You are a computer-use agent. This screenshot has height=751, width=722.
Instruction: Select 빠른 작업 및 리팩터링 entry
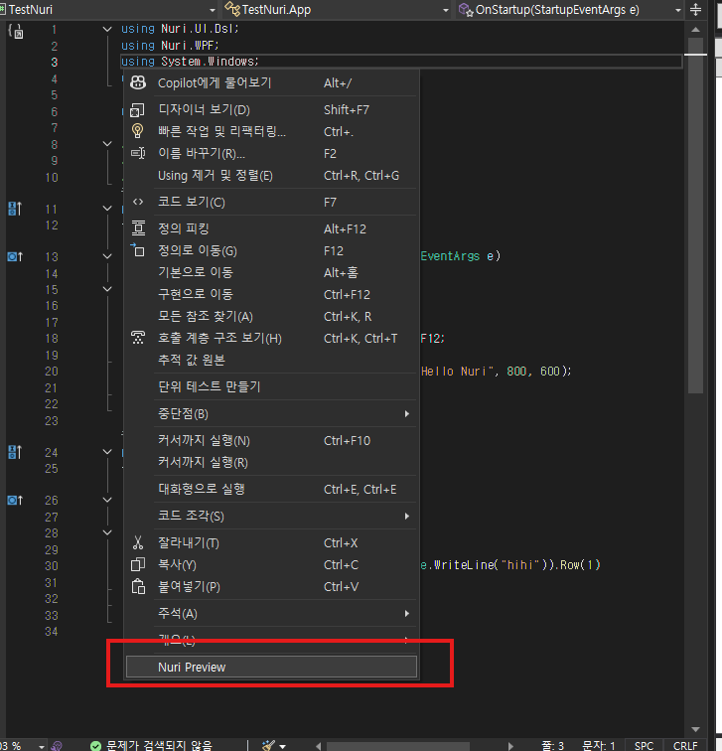(271, 132)
